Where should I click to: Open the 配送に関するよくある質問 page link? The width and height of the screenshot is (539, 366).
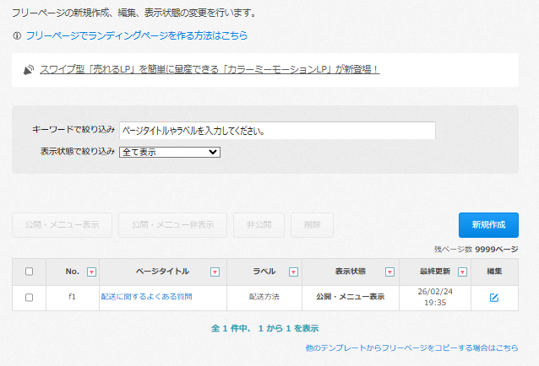coord(147,298)
